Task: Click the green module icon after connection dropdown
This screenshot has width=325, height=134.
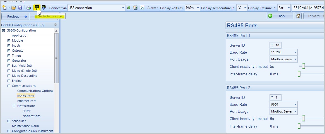Action: [128, 8]
